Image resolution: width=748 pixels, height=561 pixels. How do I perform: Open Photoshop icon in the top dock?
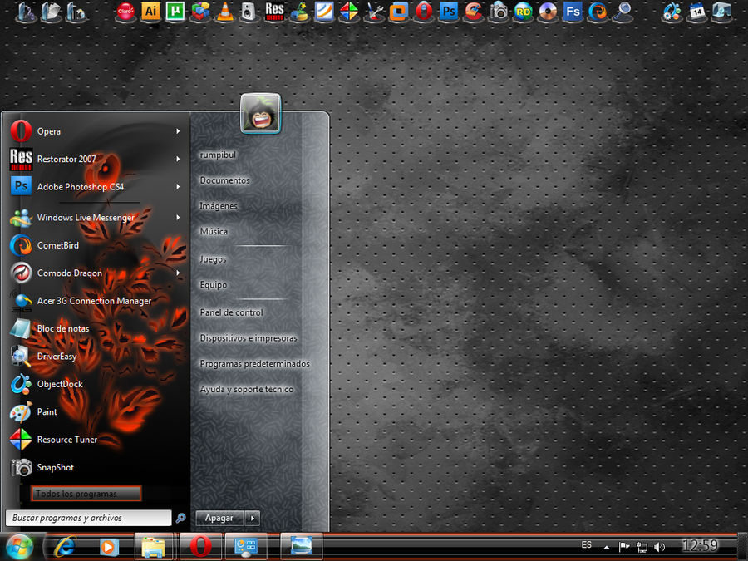449,12
